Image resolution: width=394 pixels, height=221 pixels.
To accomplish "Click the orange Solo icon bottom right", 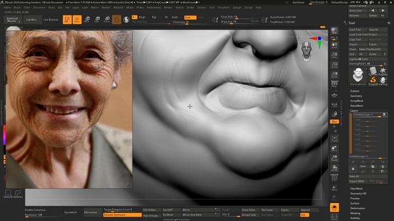I will point(334,207).
